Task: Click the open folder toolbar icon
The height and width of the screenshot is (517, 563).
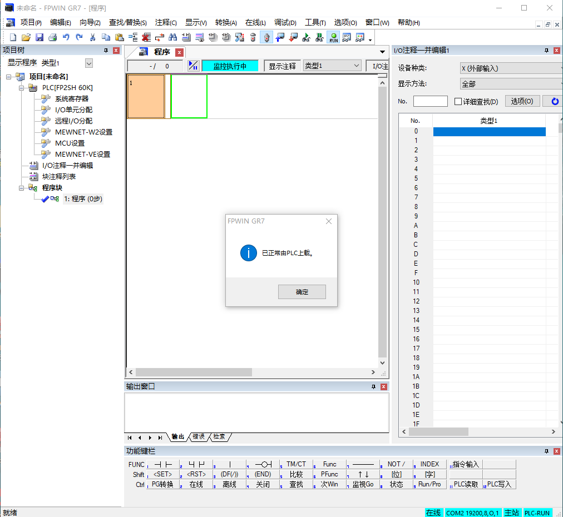Action: (x=26, y=37)
